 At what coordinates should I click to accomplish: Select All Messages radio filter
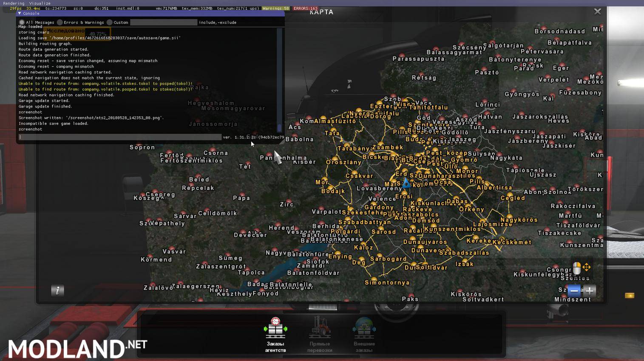(x=22, y=23)
